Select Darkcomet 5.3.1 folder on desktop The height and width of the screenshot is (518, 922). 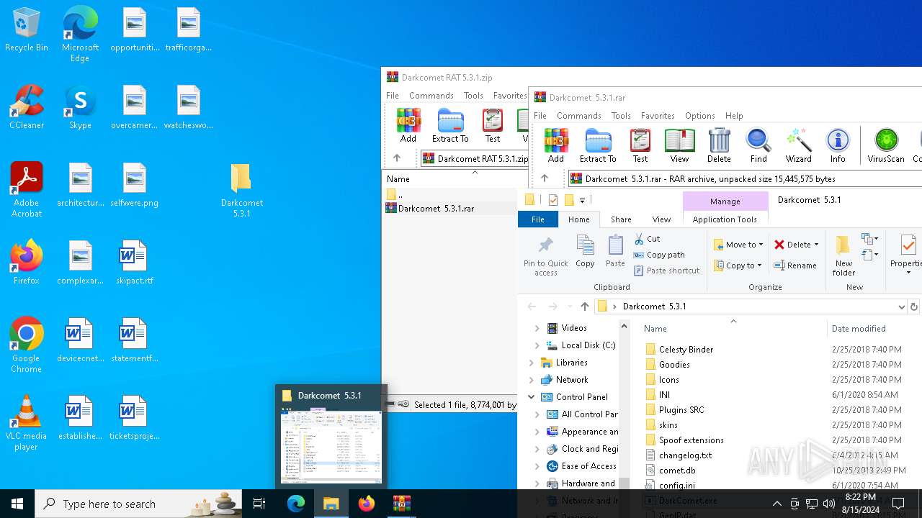click(241, 191)
